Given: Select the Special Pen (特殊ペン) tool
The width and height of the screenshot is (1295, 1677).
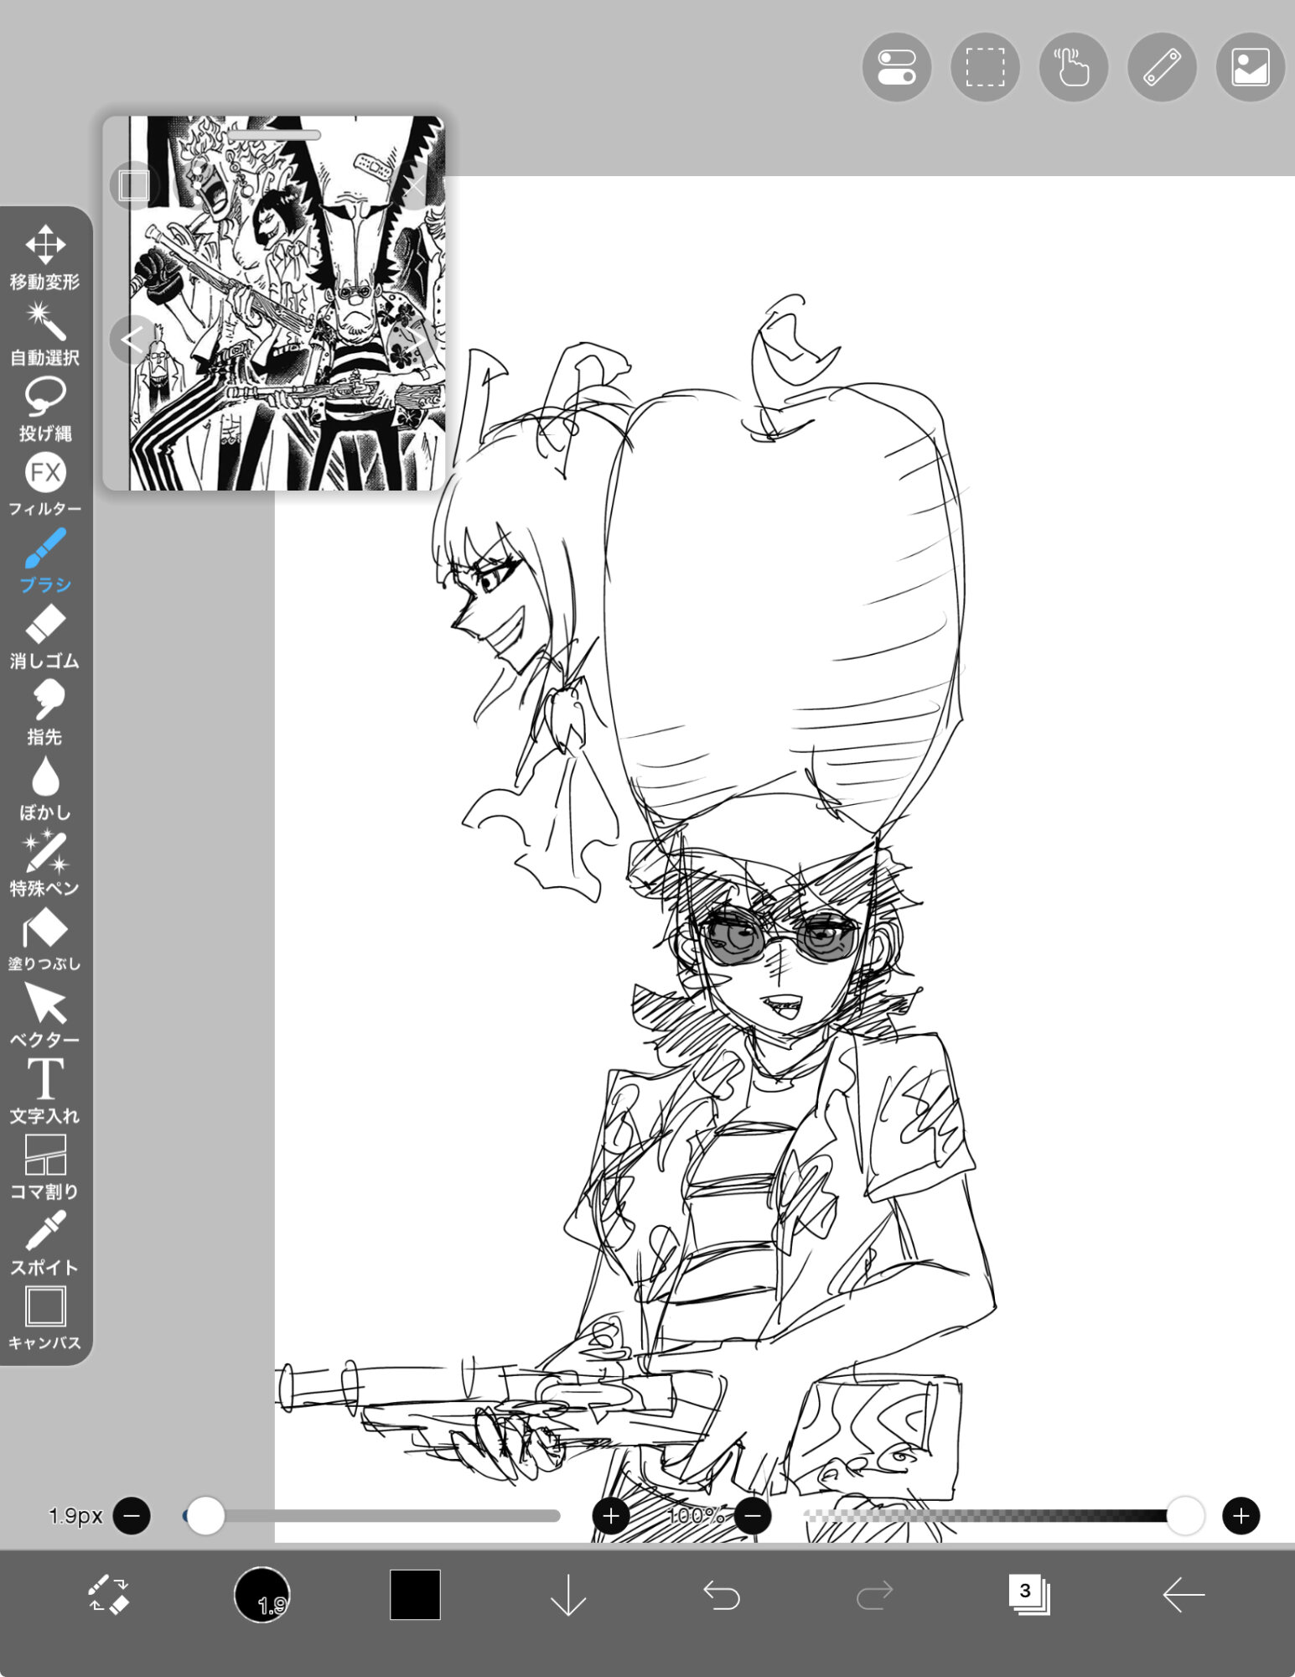Looking at the screenshot, I should click(45, 864).
